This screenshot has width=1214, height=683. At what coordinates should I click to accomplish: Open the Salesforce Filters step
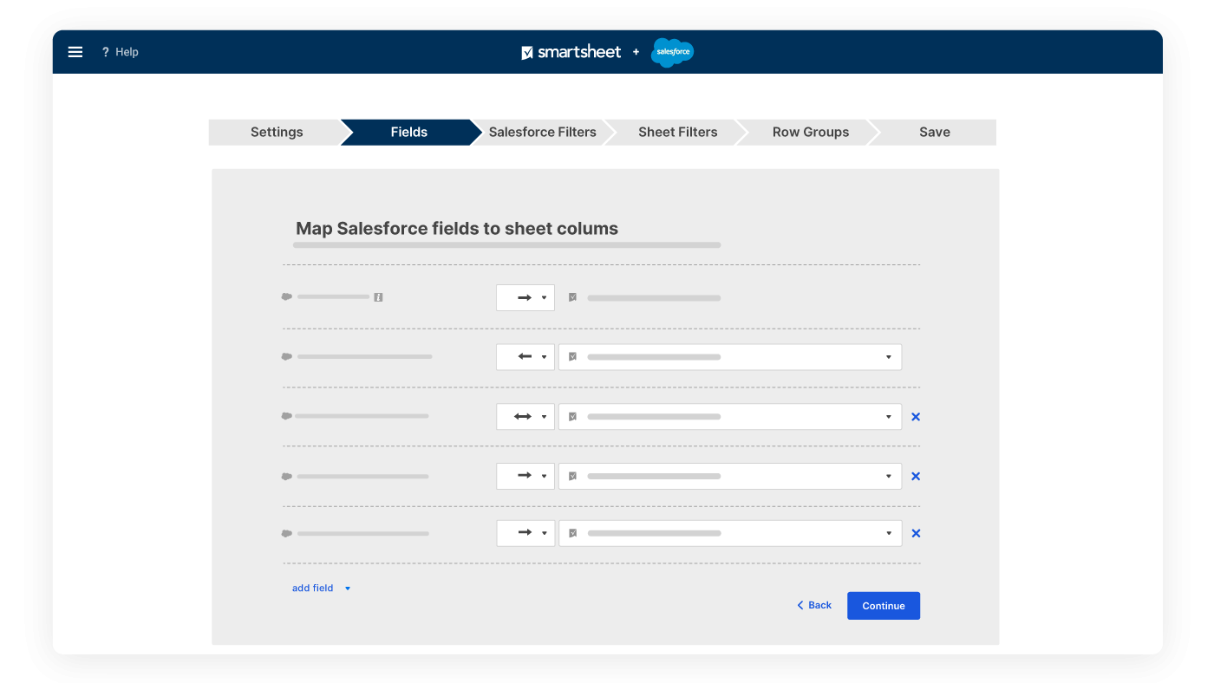(x=542, y=132)
